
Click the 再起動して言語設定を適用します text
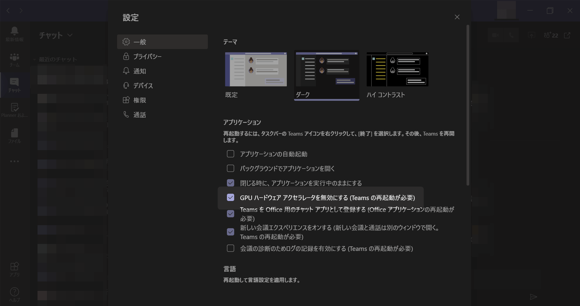(x=262, y=280)
